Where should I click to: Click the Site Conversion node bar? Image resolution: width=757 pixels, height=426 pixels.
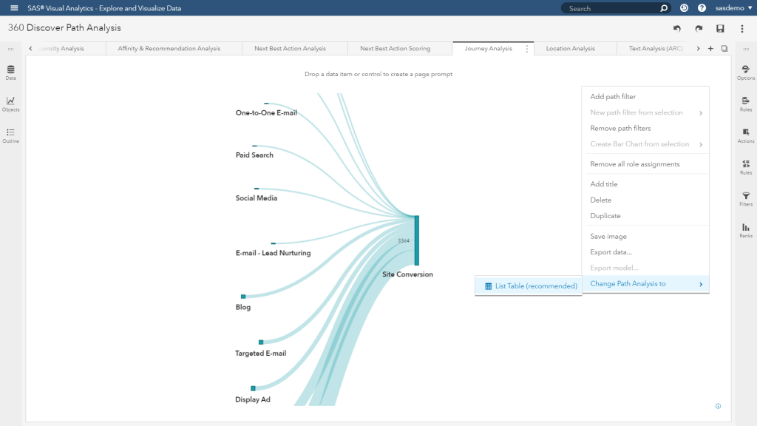tap(417, 240)
